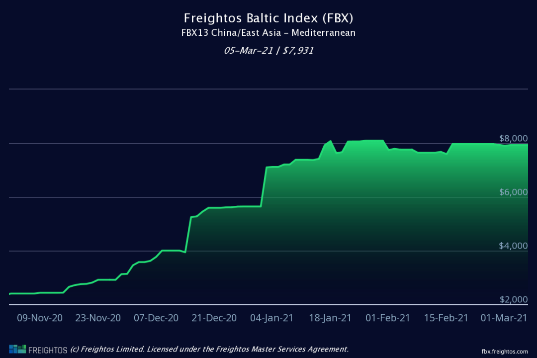Click the 18-Jan-21 date label
This screenshot has height=358, width=537.
tap(330, 318)
